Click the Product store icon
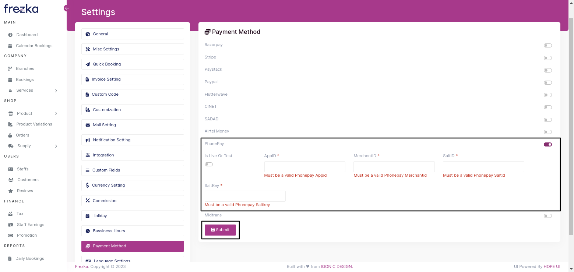 [x=10, y=113]
